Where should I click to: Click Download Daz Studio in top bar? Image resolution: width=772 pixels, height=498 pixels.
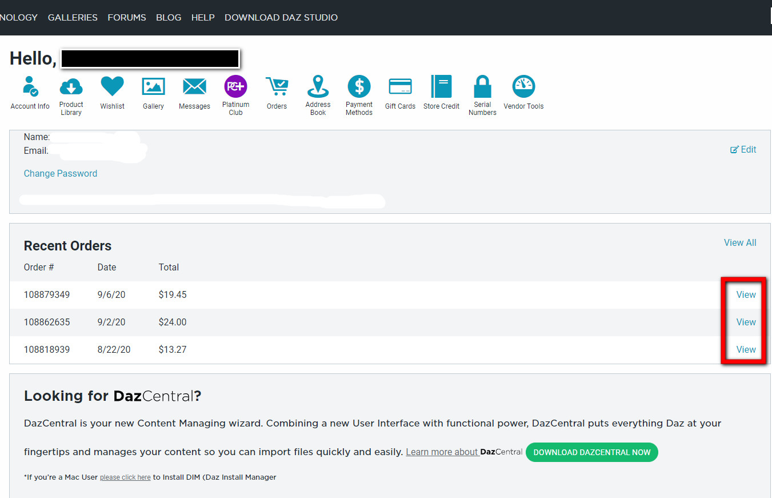(x=281, y=17)
